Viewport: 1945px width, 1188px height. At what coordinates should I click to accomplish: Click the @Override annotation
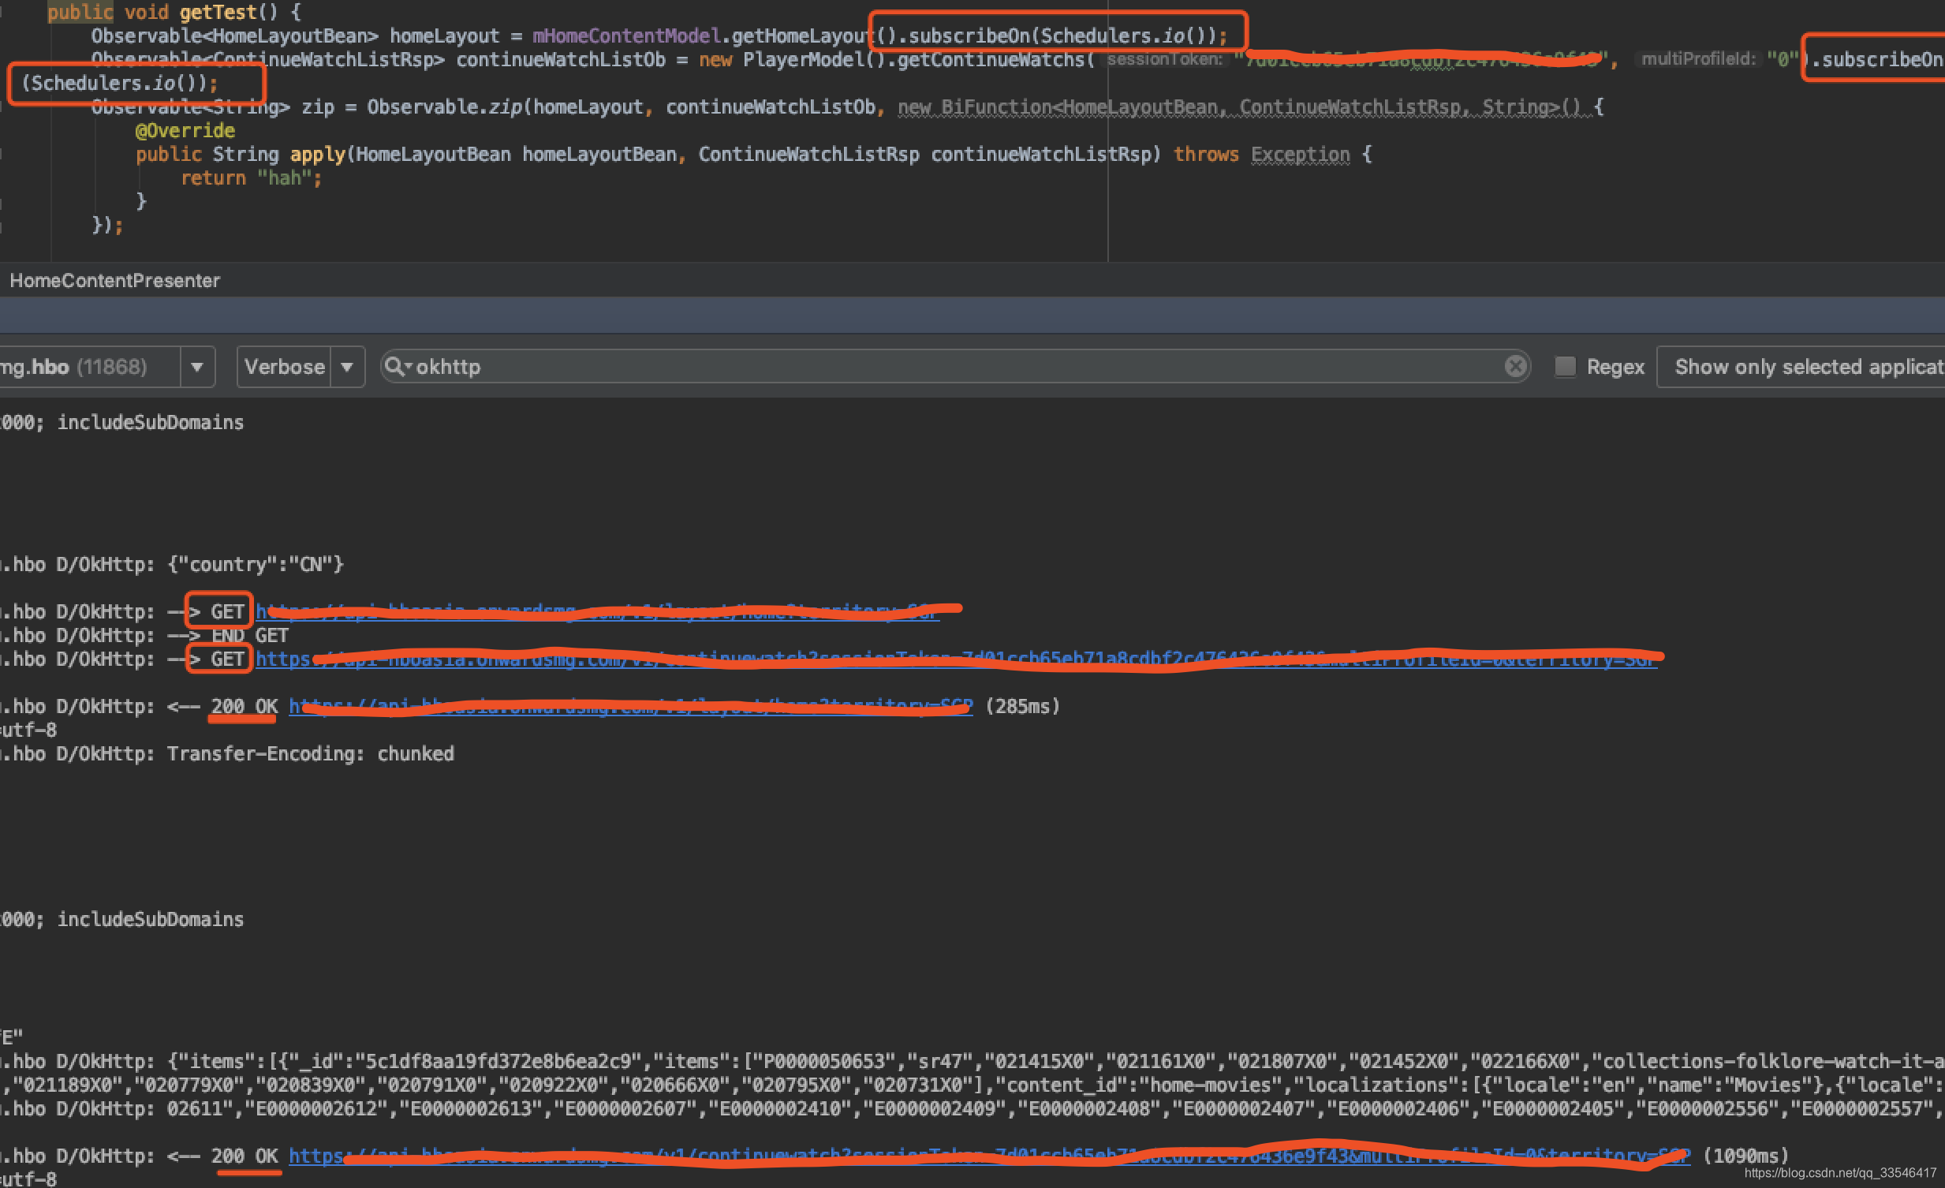click(185, 130)
